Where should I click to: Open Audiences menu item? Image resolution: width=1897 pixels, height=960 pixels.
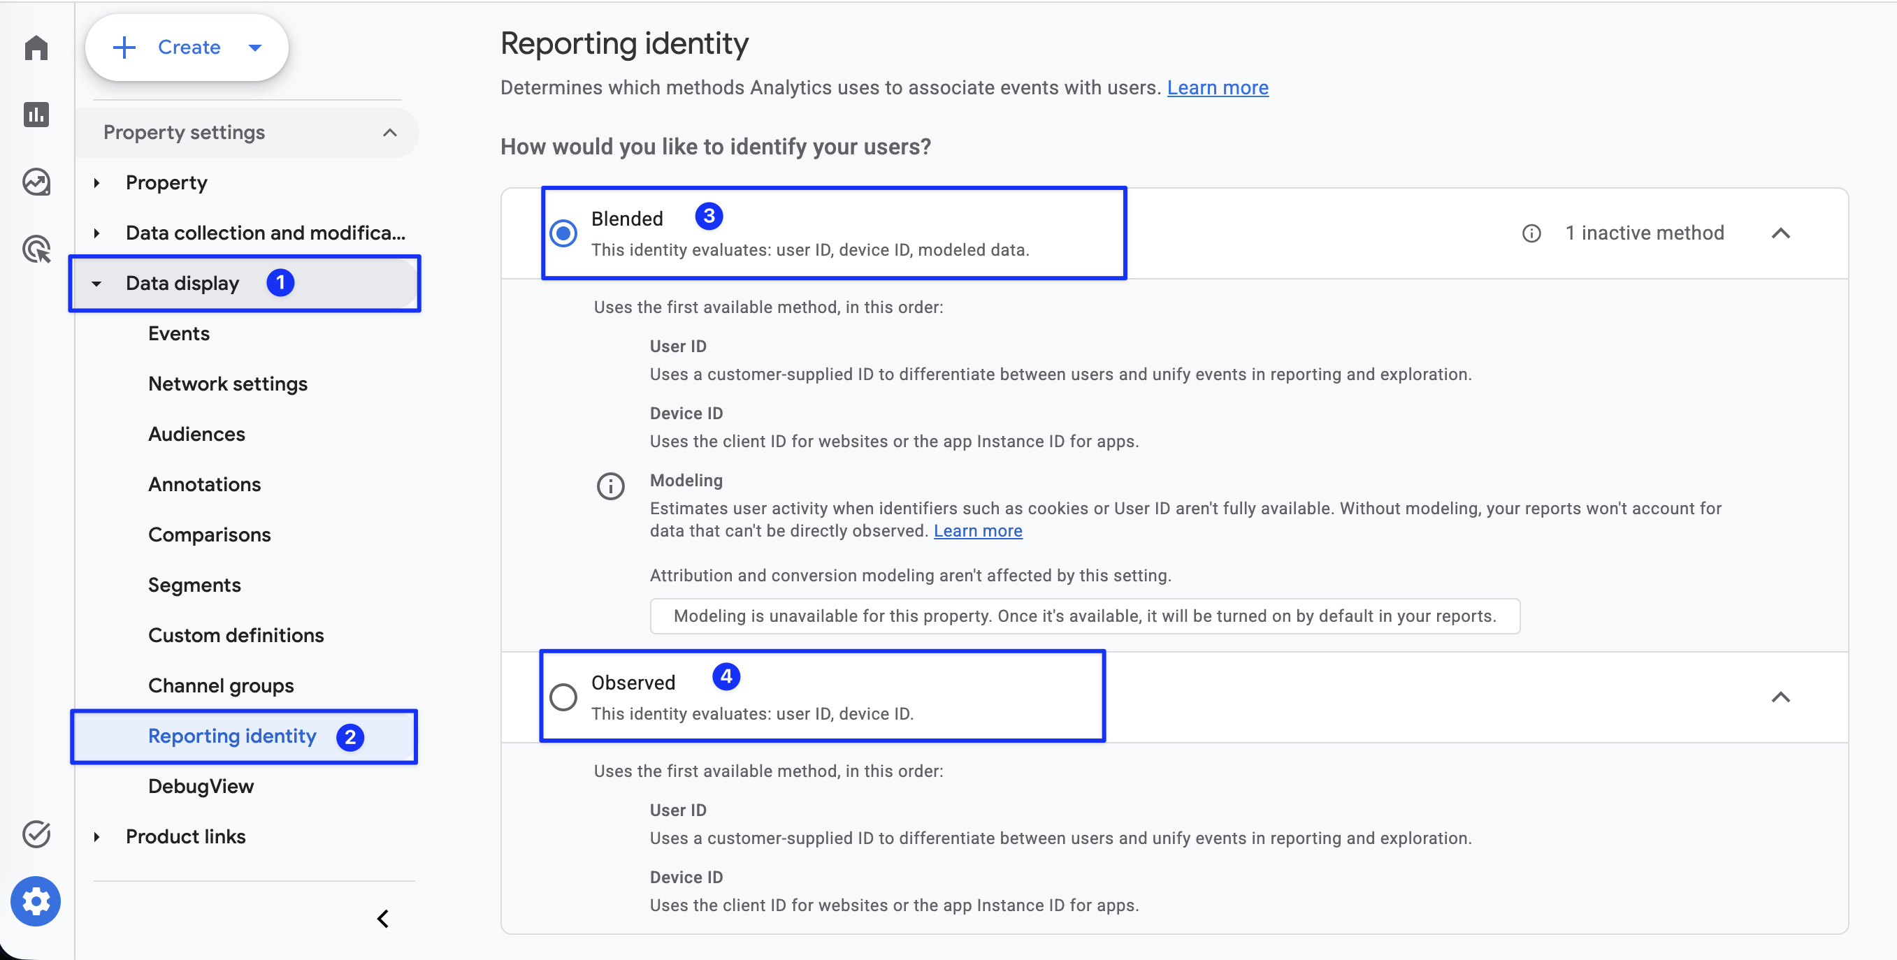click(196, 435)
